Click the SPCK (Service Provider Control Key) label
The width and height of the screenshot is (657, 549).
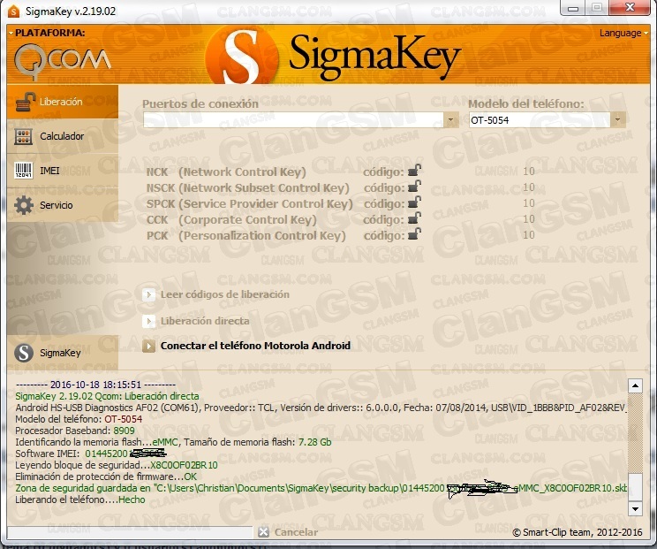(x=249, y=204)
